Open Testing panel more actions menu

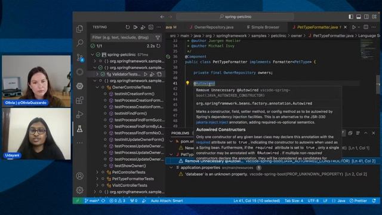point(159,27)
